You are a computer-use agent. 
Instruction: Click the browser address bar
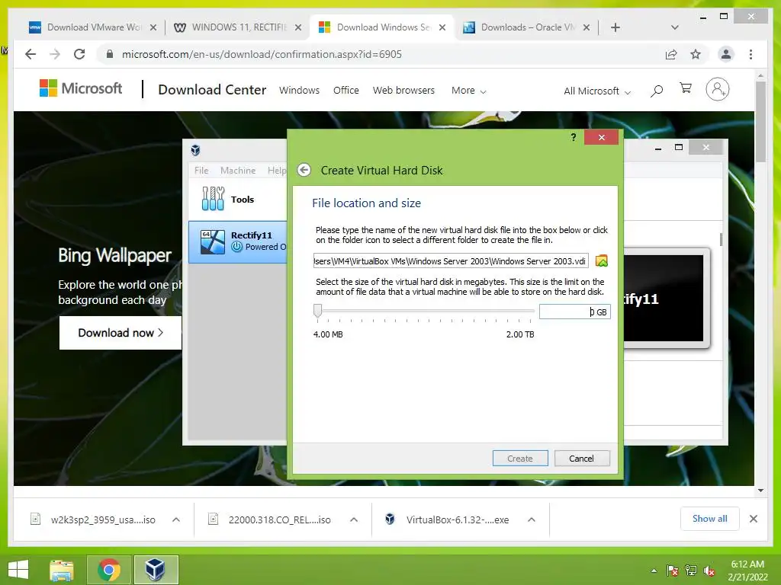pos(384,54)
